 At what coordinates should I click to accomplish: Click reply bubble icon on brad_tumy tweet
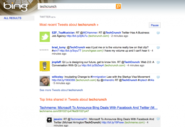coord(158,47)
